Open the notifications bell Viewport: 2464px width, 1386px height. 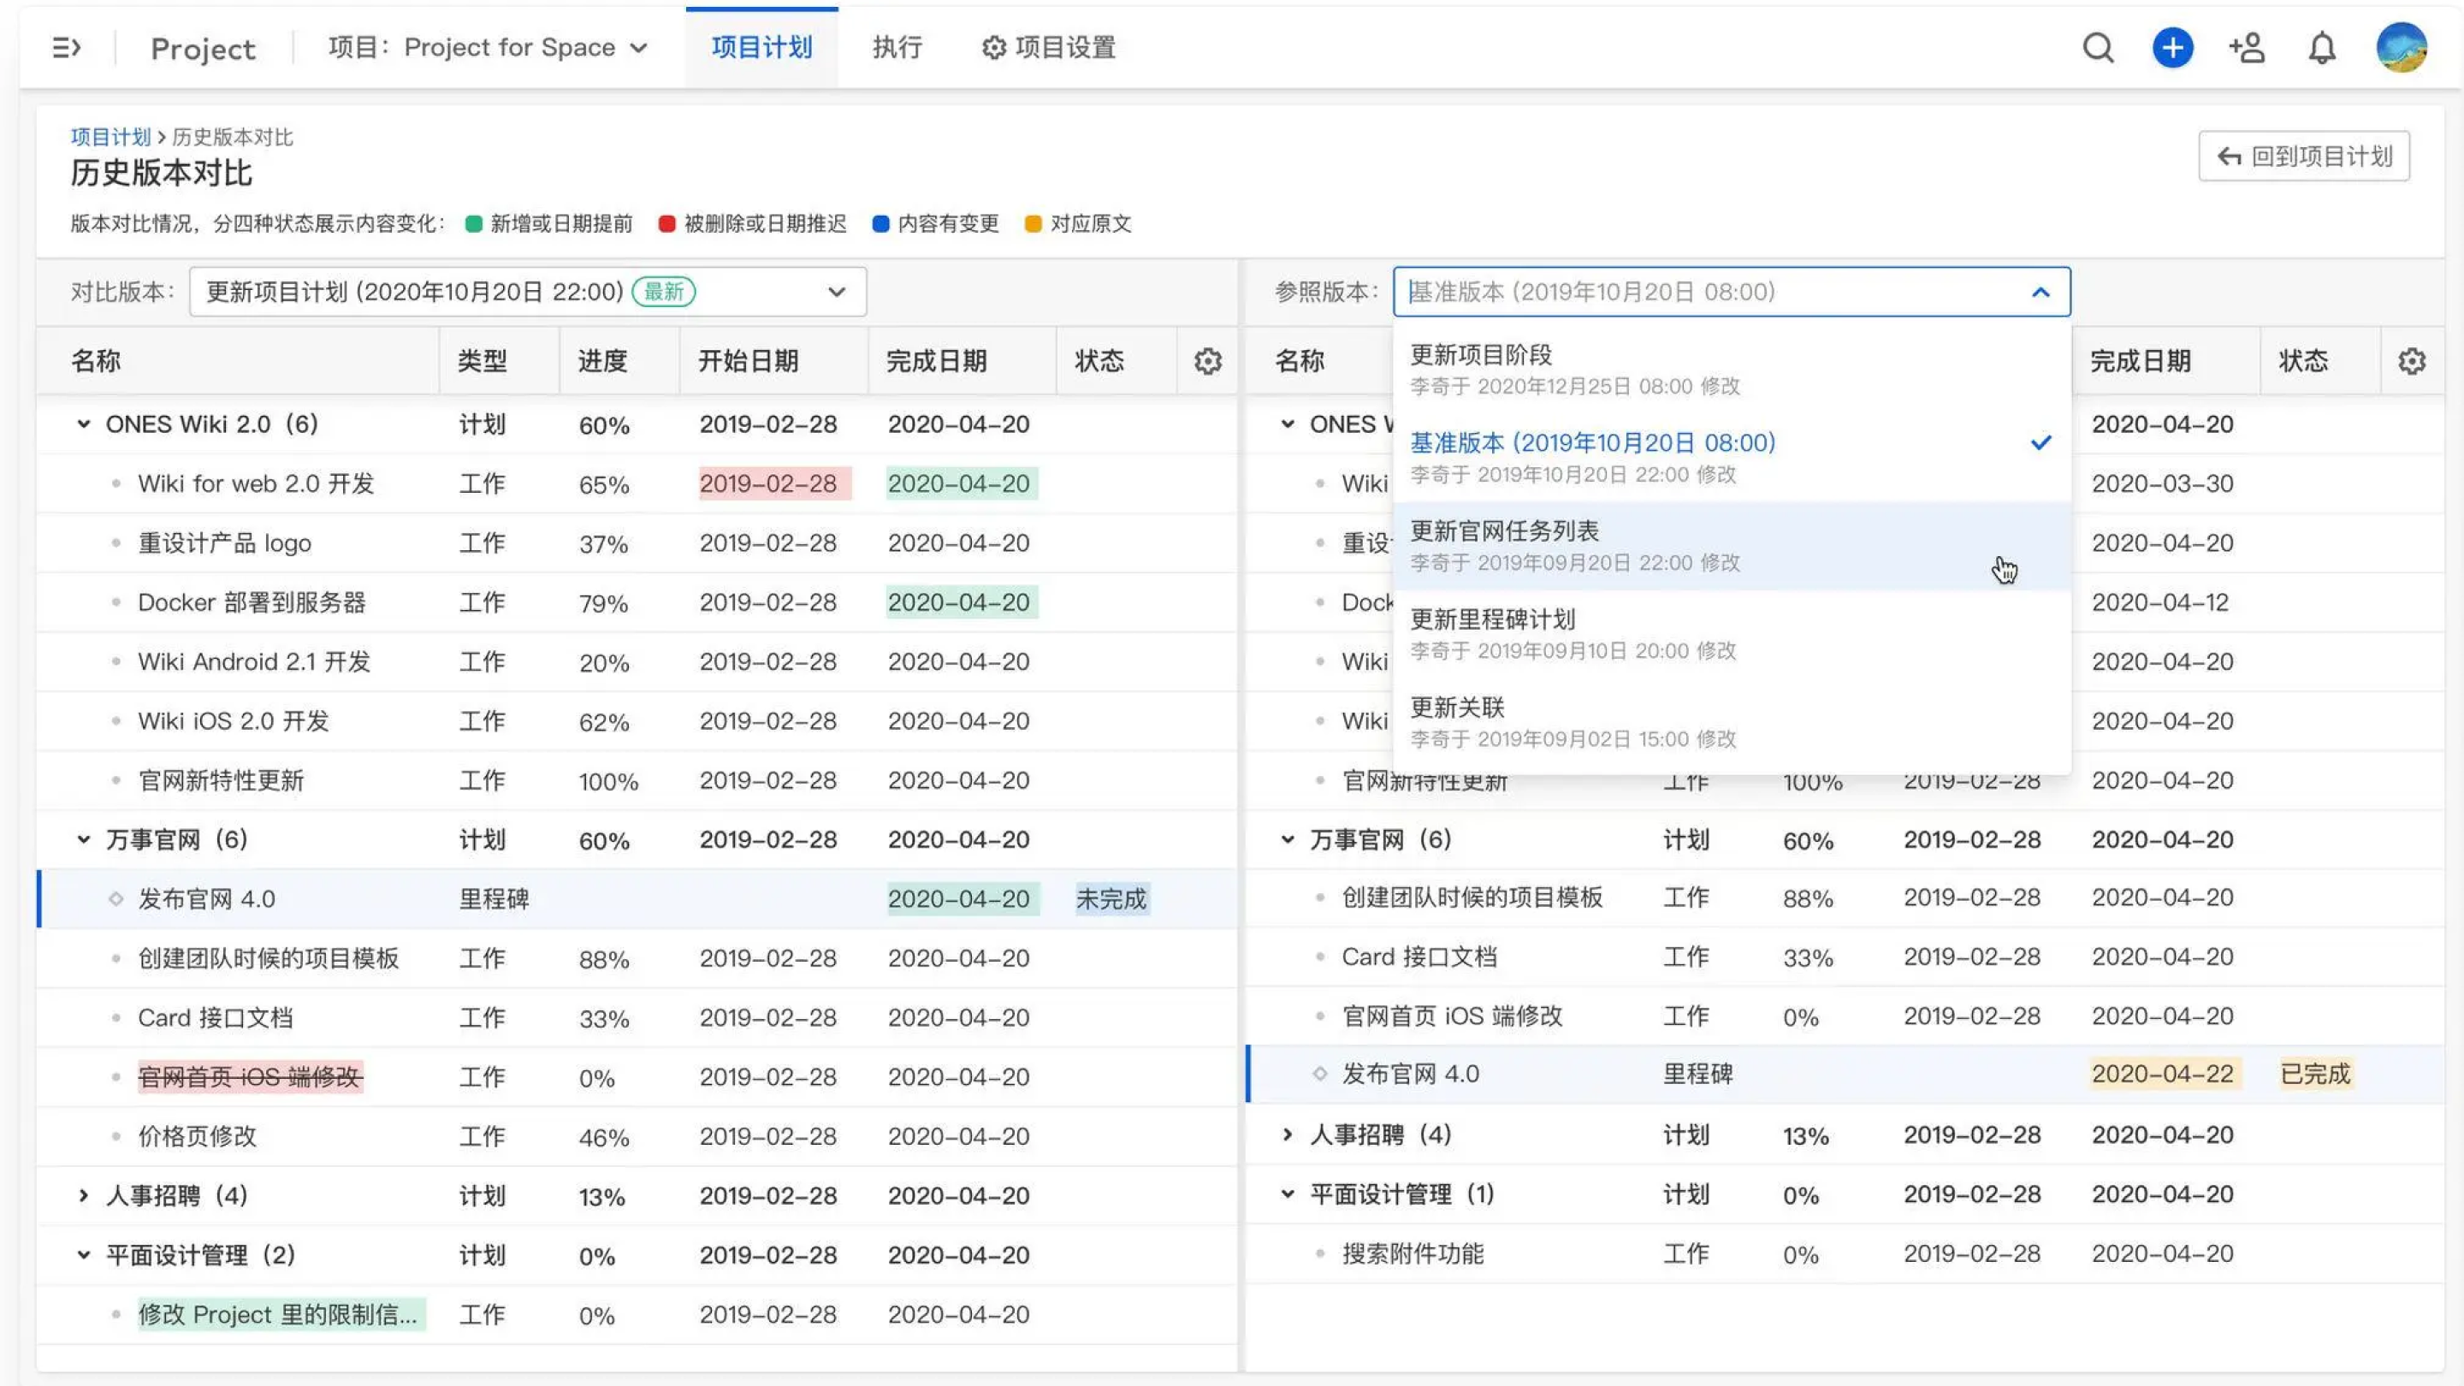click(2321, 48)
